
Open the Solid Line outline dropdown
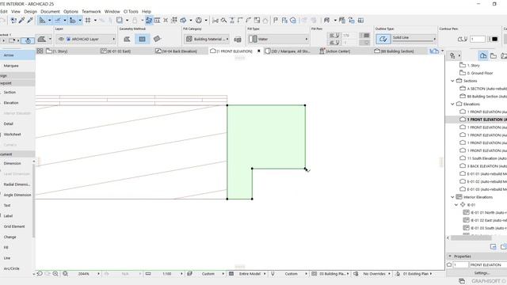click(x=414, y=39)
